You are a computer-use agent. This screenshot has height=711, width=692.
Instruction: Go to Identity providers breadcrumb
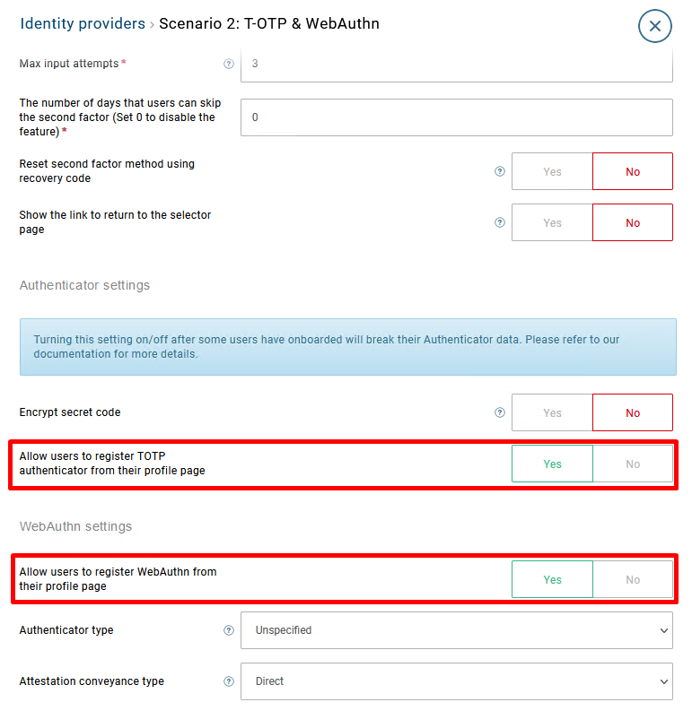(x=83, y=24)
